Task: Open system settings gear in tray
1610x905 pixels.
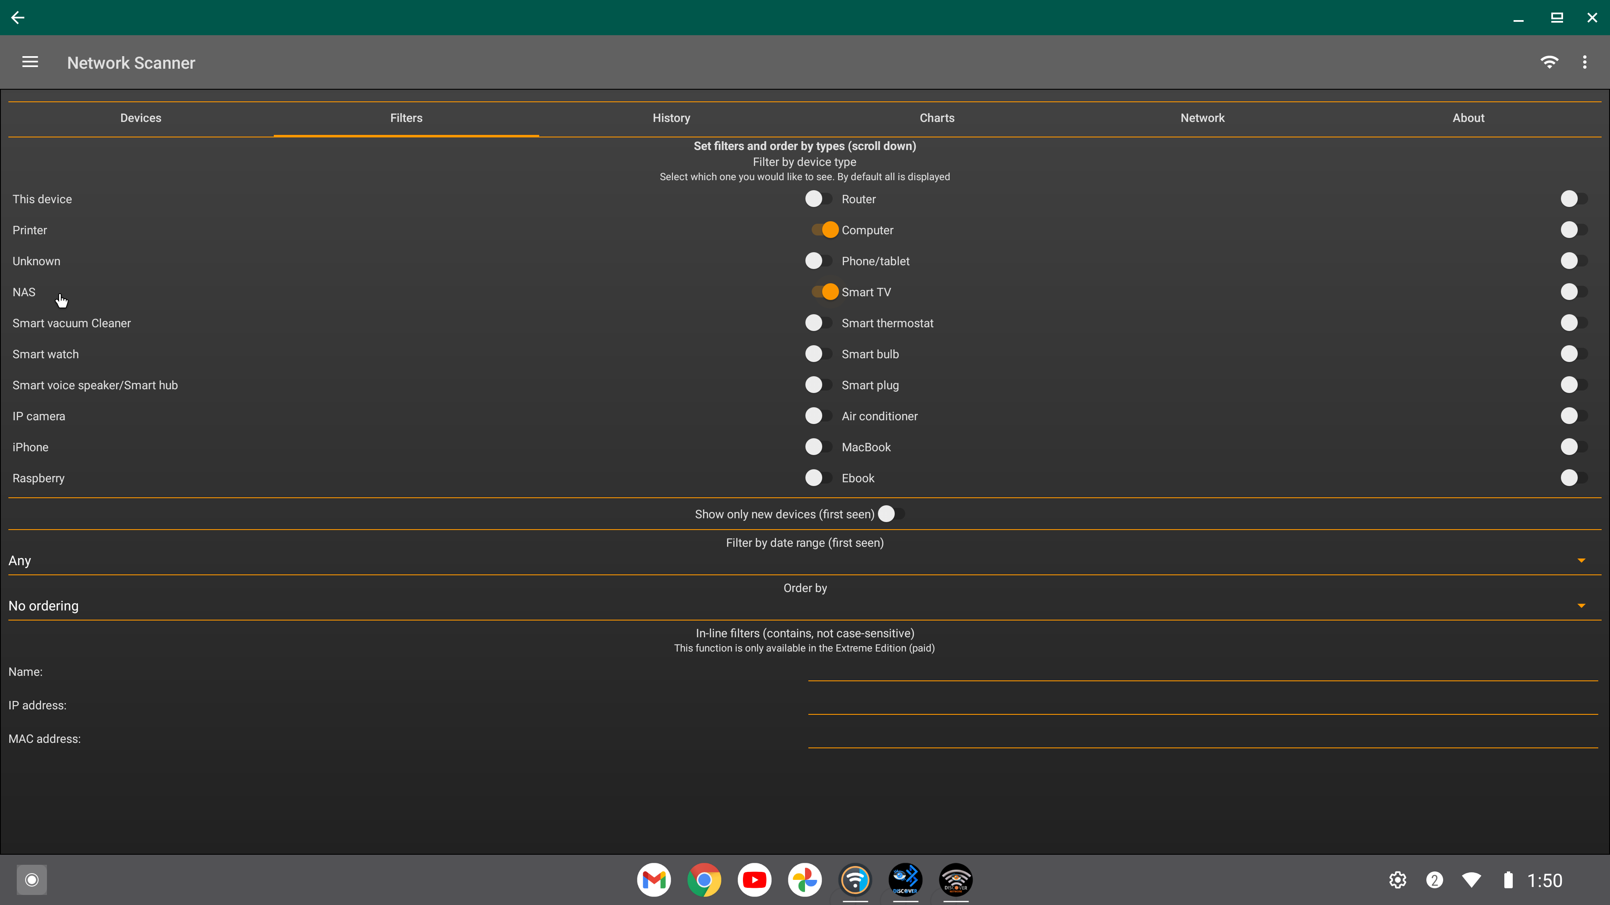Action: pyautogui.click(x=1397, y=880)
